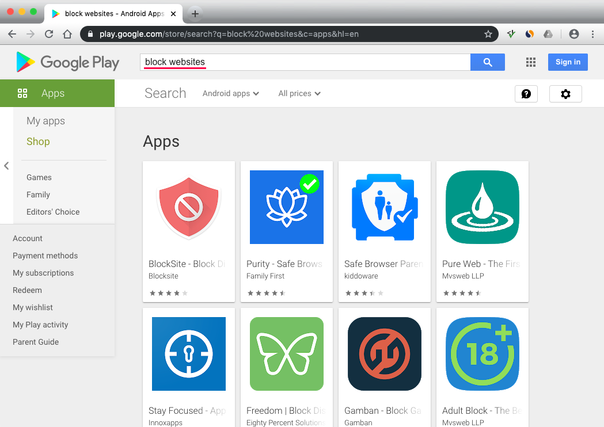Open the Account link

(27, 238)
